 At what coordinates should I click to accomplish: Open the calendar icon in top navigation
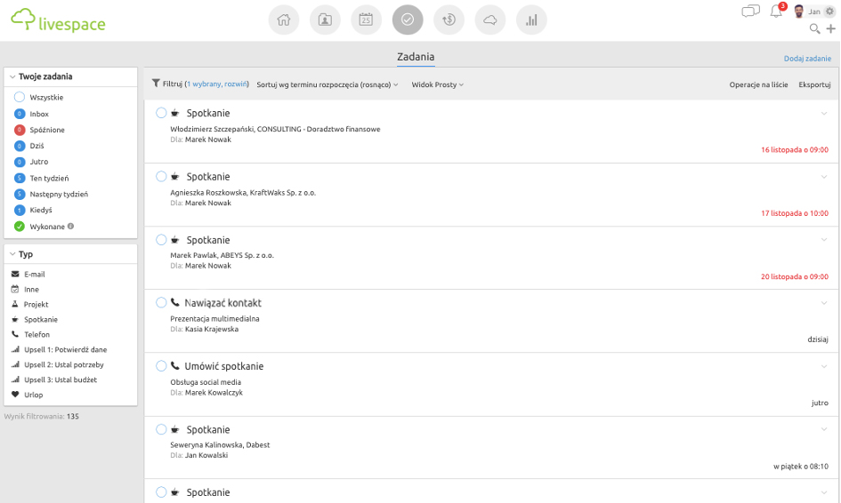(x=367, y=20)
